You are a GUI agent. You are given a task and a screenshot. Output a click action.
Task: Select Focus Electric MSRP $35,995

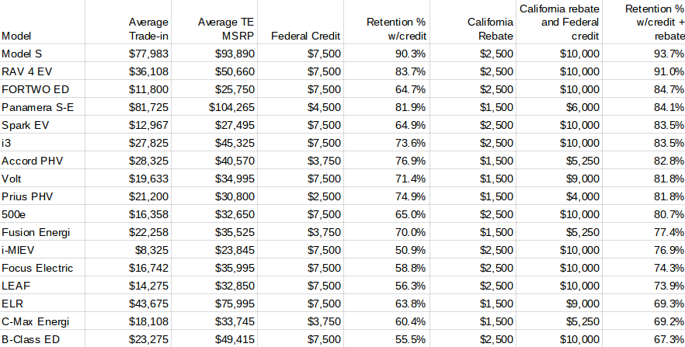pyautogui.click(x=214, y=268)
